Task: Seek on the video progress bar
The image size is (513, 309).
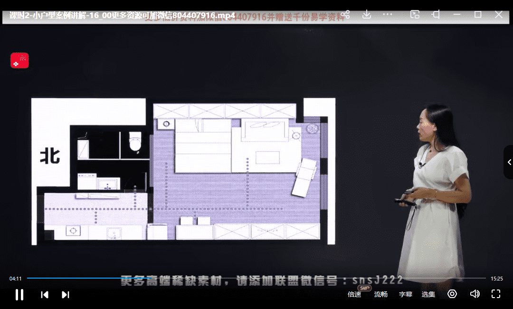Action: pos(256,278)
